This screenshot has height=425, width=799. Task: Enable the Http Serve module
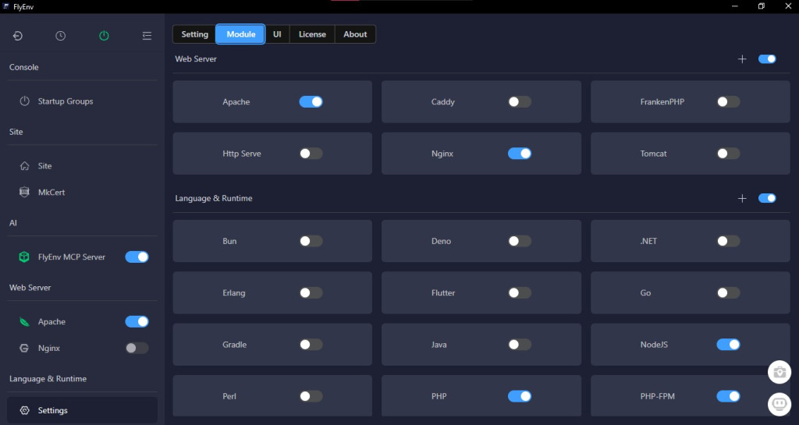[x=311, y=153]
